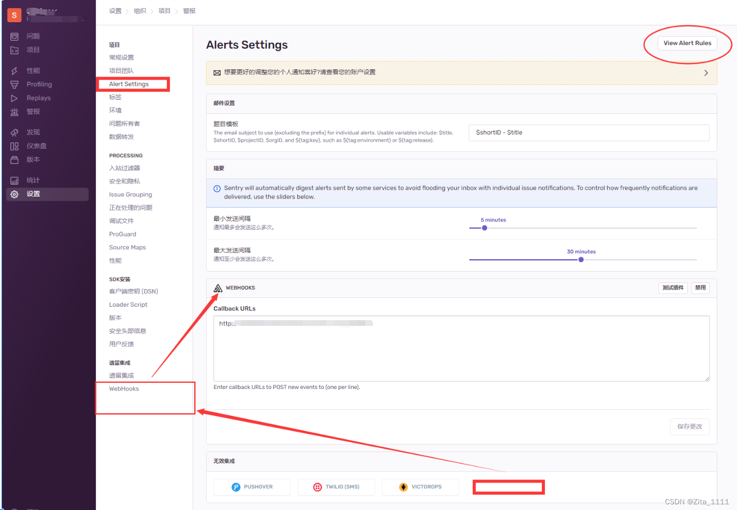Open 入站过滤器 inbound filters menu item
Image resolution: width=737 pixels, height=510 pixels.
pos(124,168)
